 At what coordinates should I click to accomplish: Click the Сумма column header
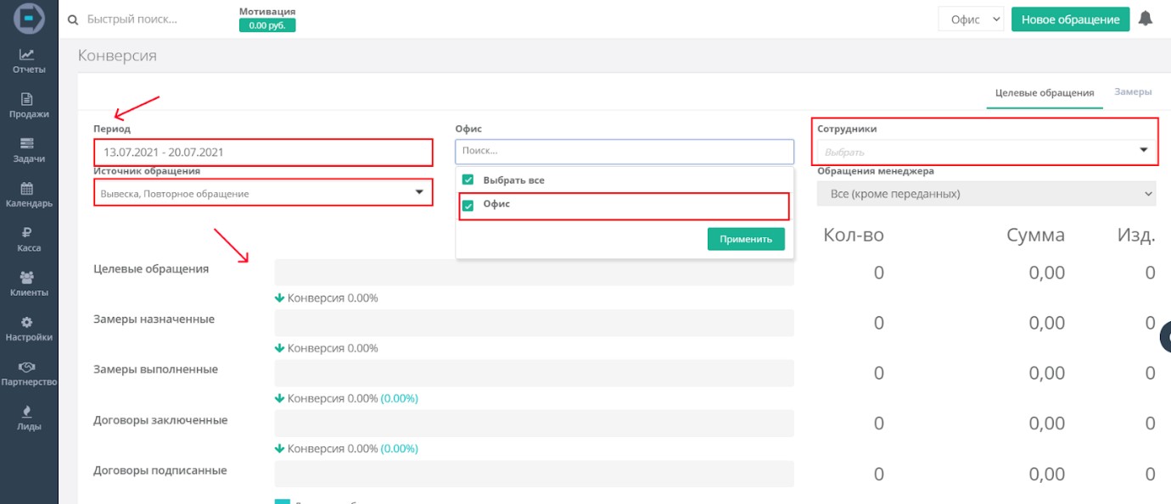pyautogui.click(x=1036, y=235)
